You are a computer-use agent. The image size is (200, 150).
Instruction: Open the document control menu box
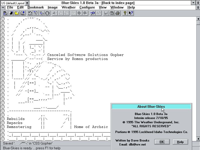pyautogui.click(x=3, y=7)
